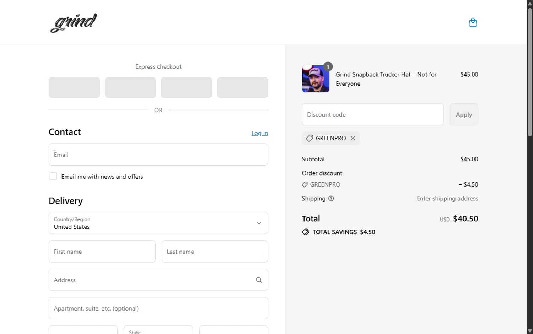Click the trucker hat product thumbnail
The image size is (533, 334).
[x=316, y=79]
